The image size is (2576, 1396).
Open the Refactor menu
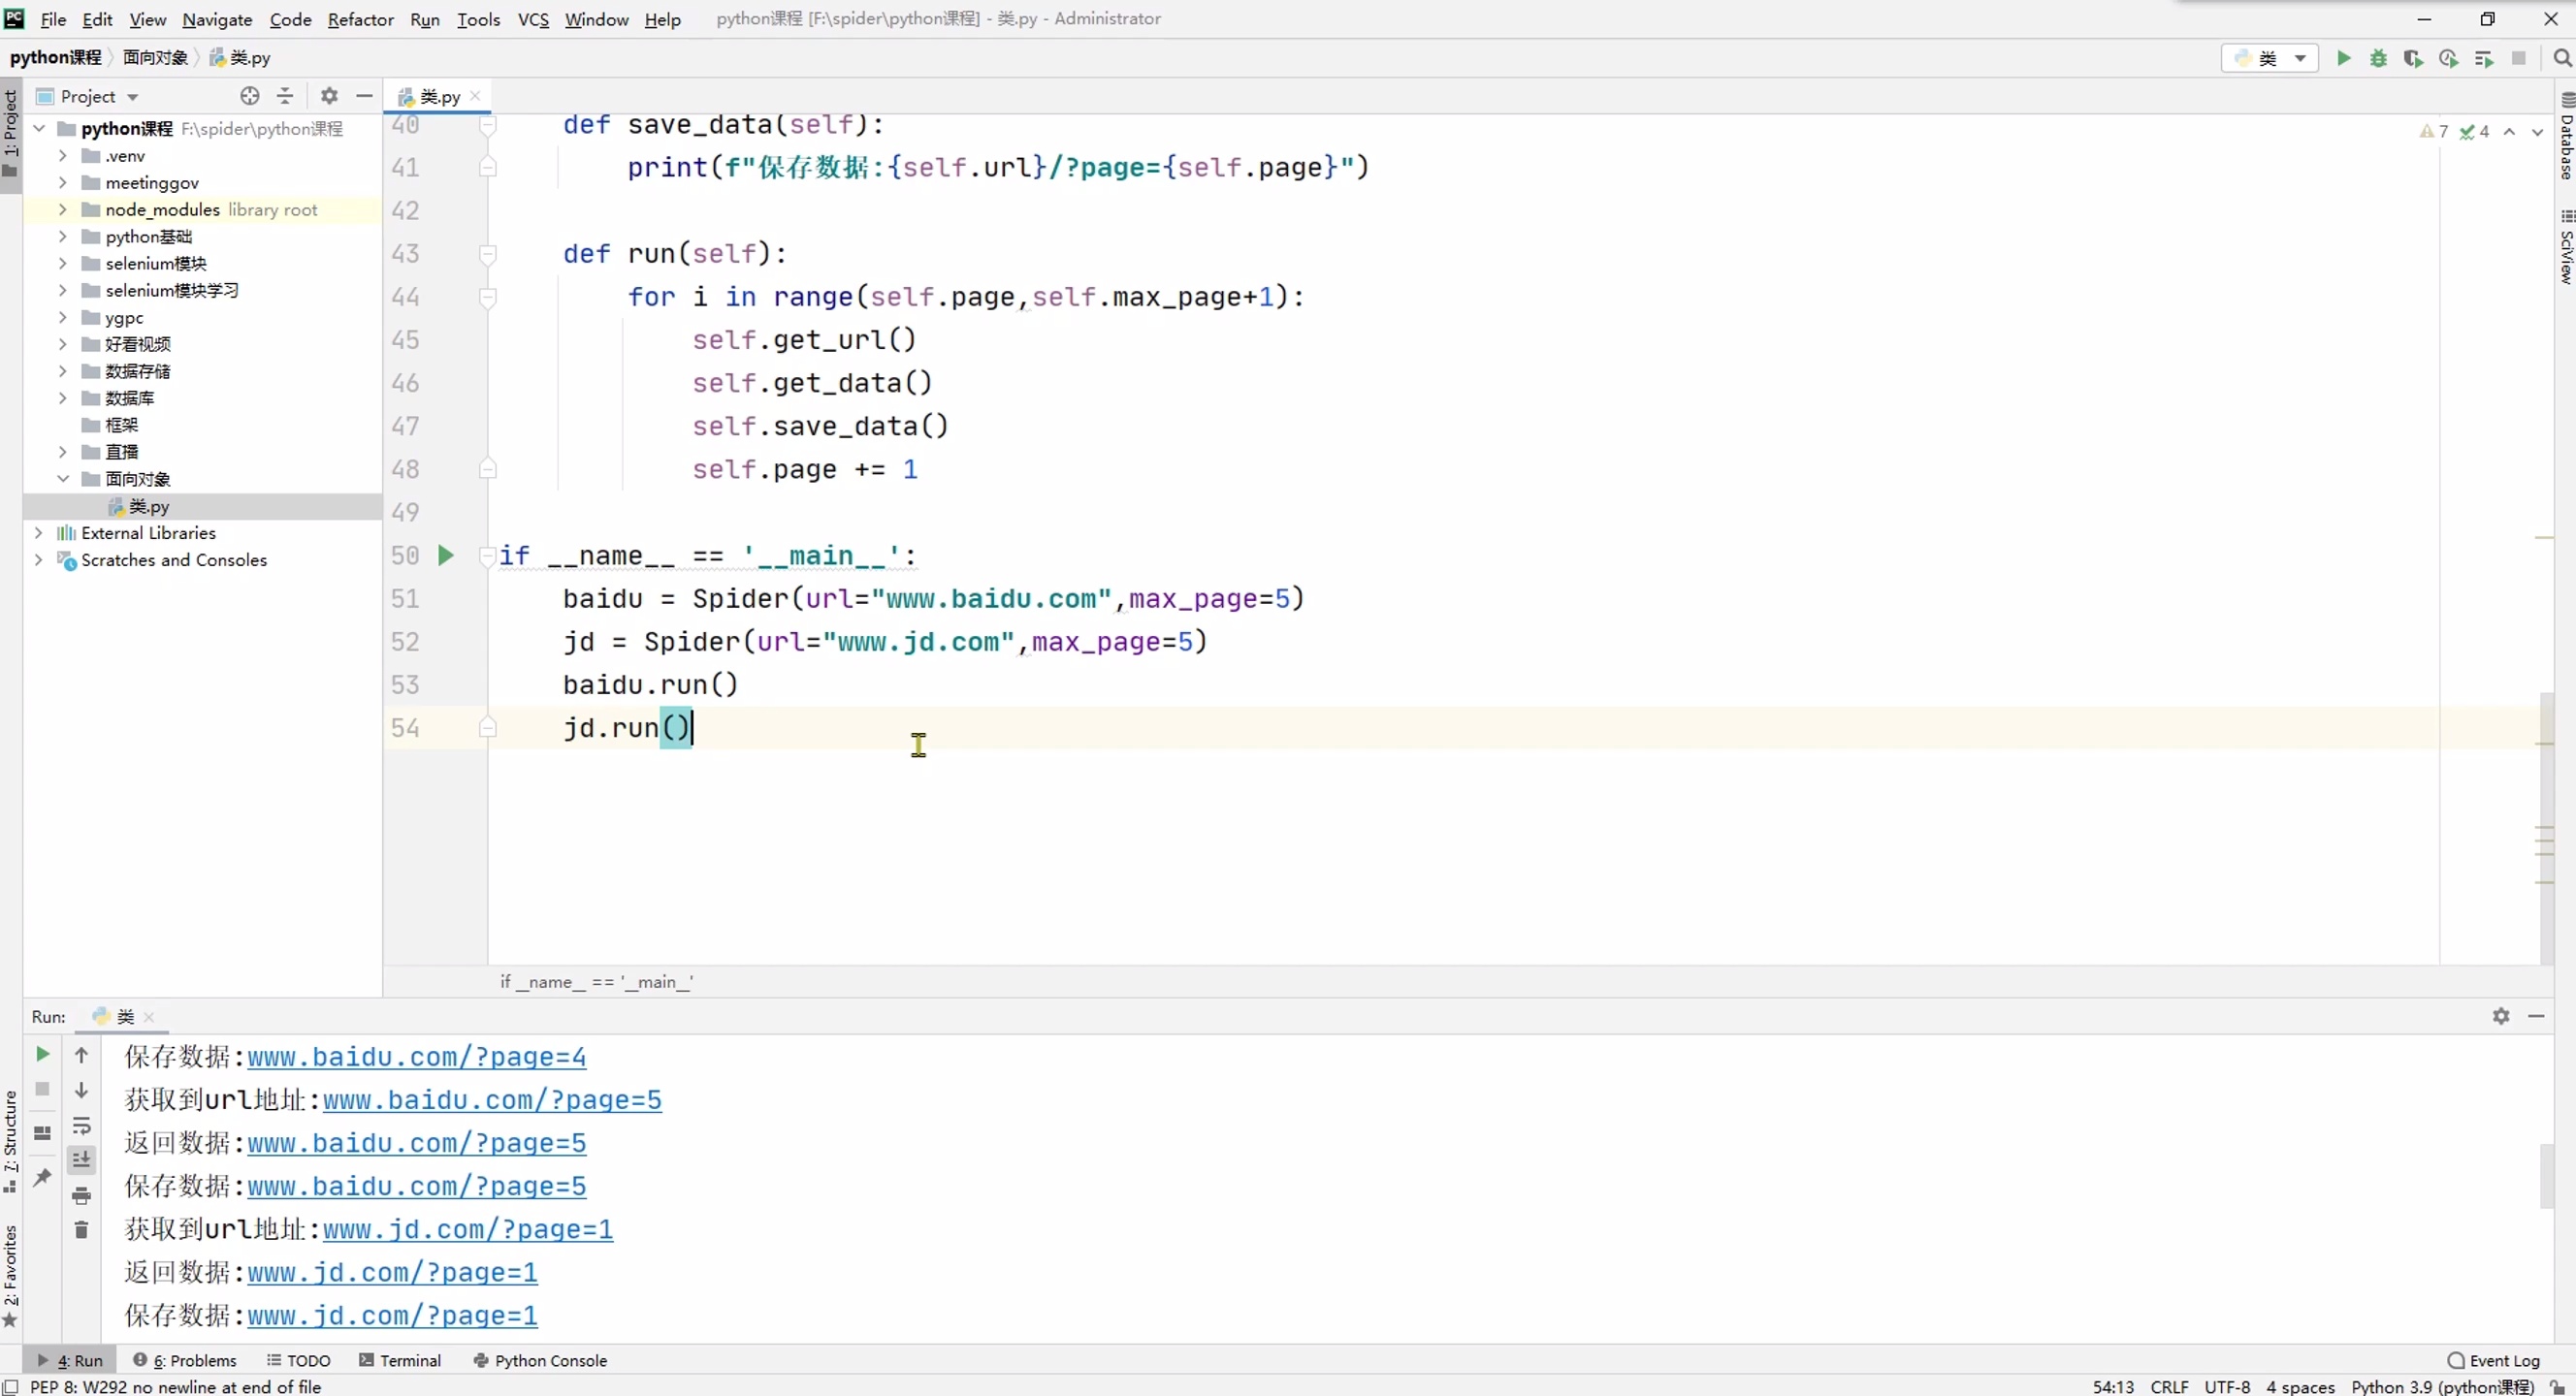[x=360, y=19]
